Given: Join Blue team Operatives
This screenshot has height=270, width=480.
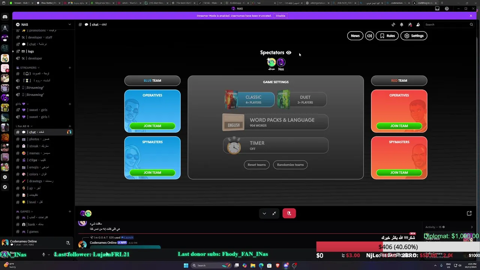Looking at the screenshot, I should click(x=152, y=126).
